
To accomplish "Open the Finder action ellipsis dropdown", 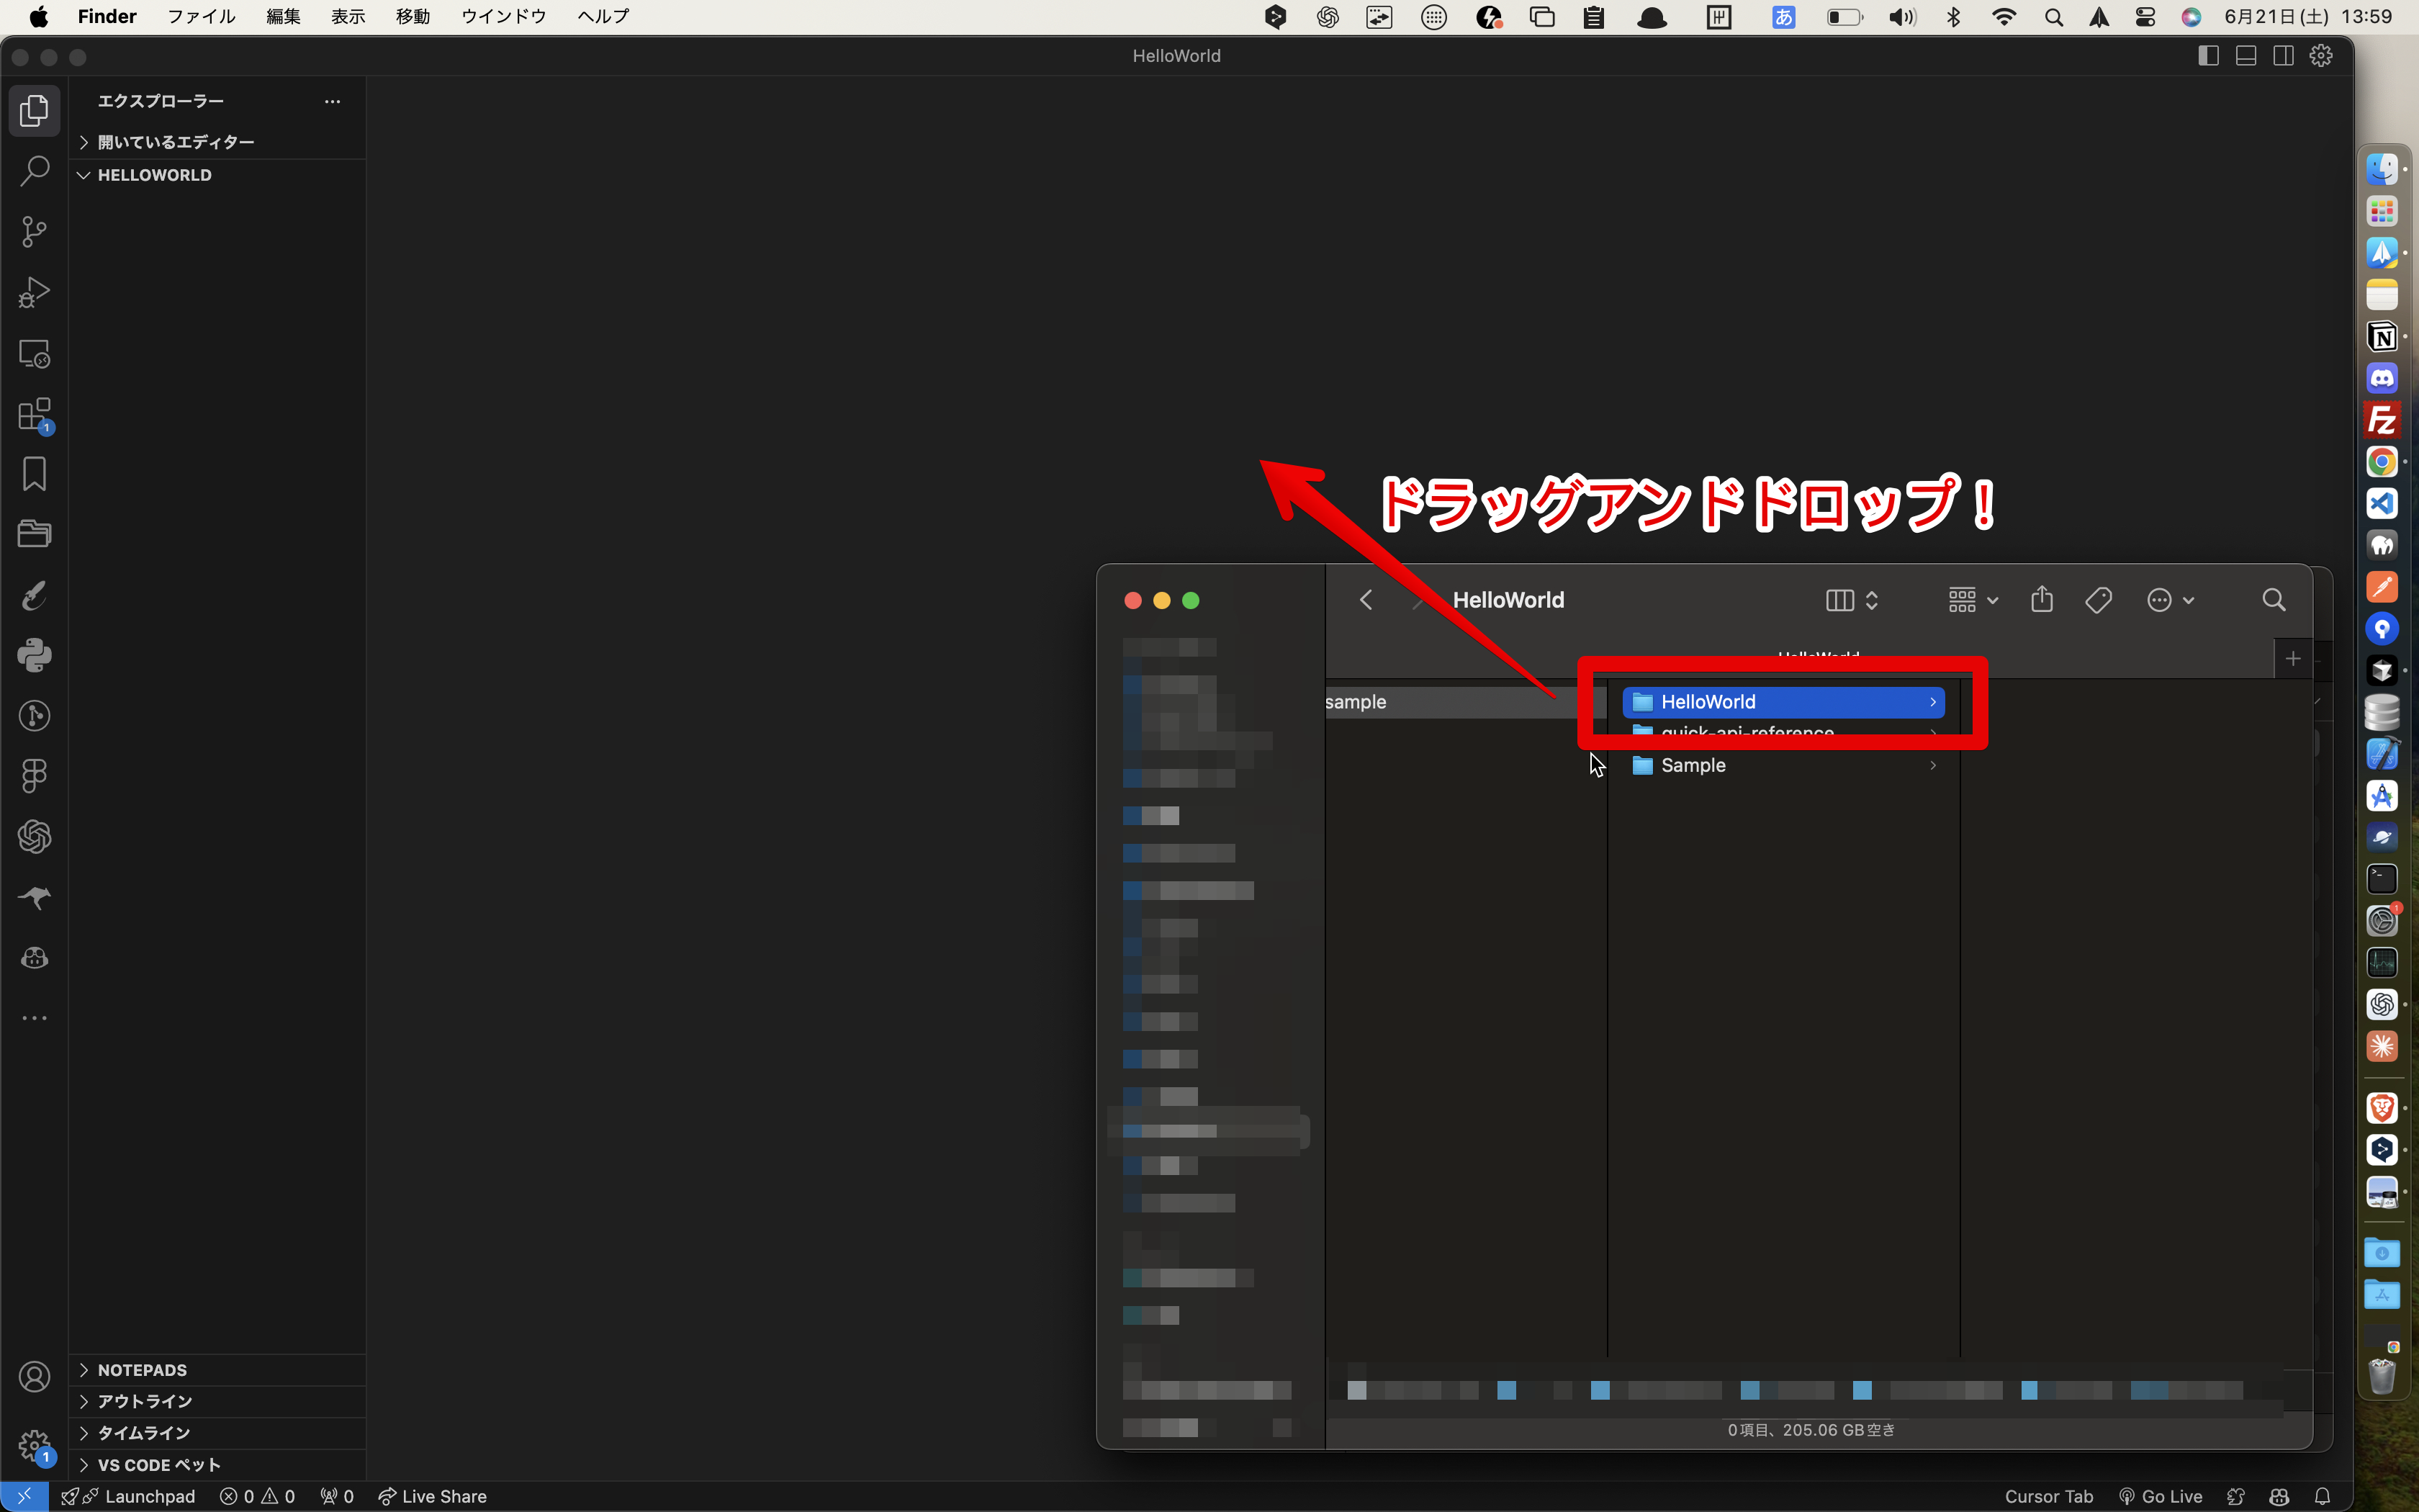I will pos(2171,600).
